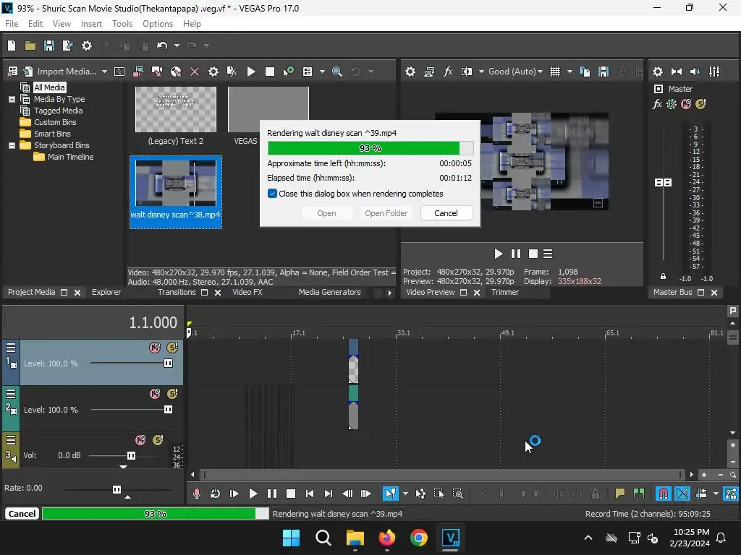Mute video track 1
The height and width of the screenshot is (555, 741).
(155, 348)
